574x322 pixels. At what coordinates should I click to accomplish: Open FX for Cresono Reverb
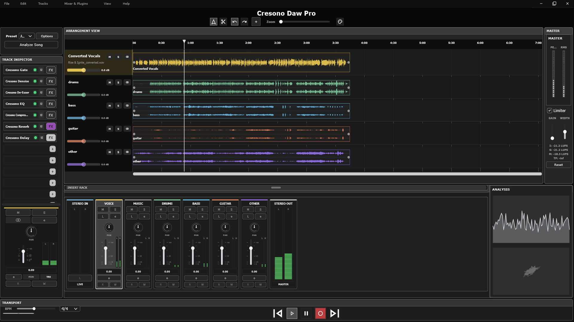[51, 126]
